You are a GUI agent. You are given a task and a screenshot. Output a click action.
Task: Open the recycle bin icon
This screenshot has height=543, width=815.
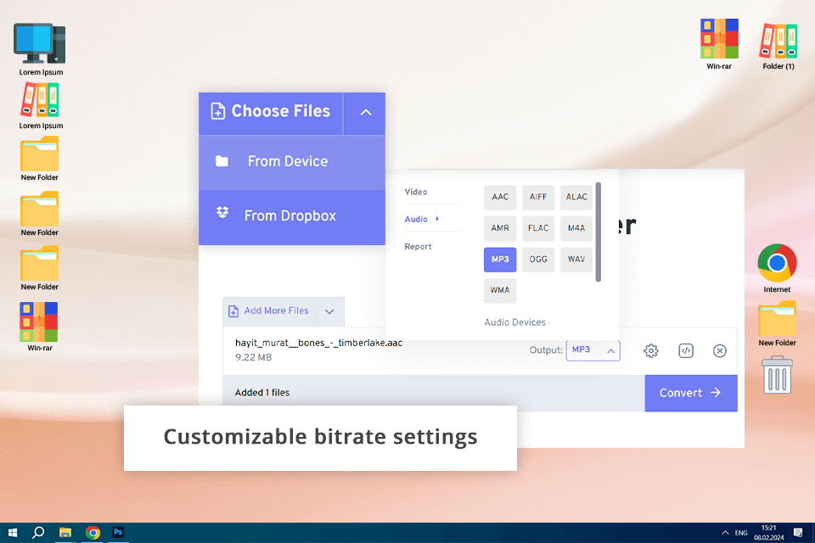[x=777, y=375]
